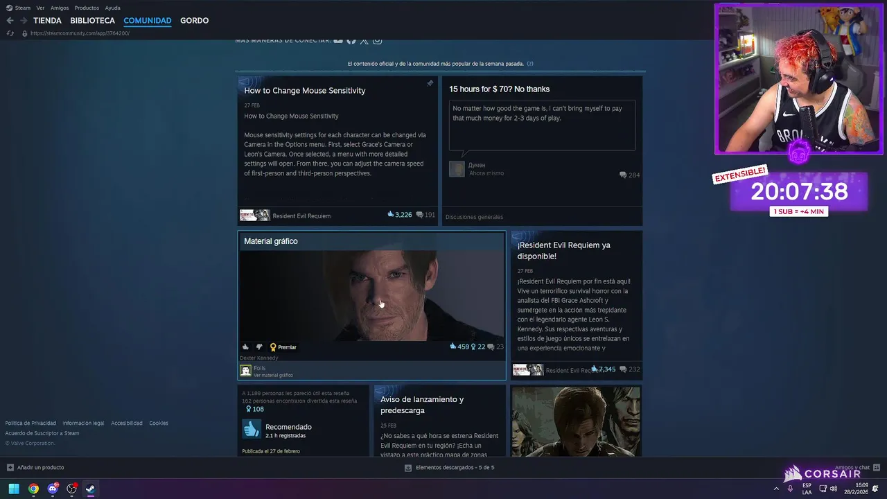Click 'Ver material gráfico' link

pyautogui.click(x=273, y=376)
